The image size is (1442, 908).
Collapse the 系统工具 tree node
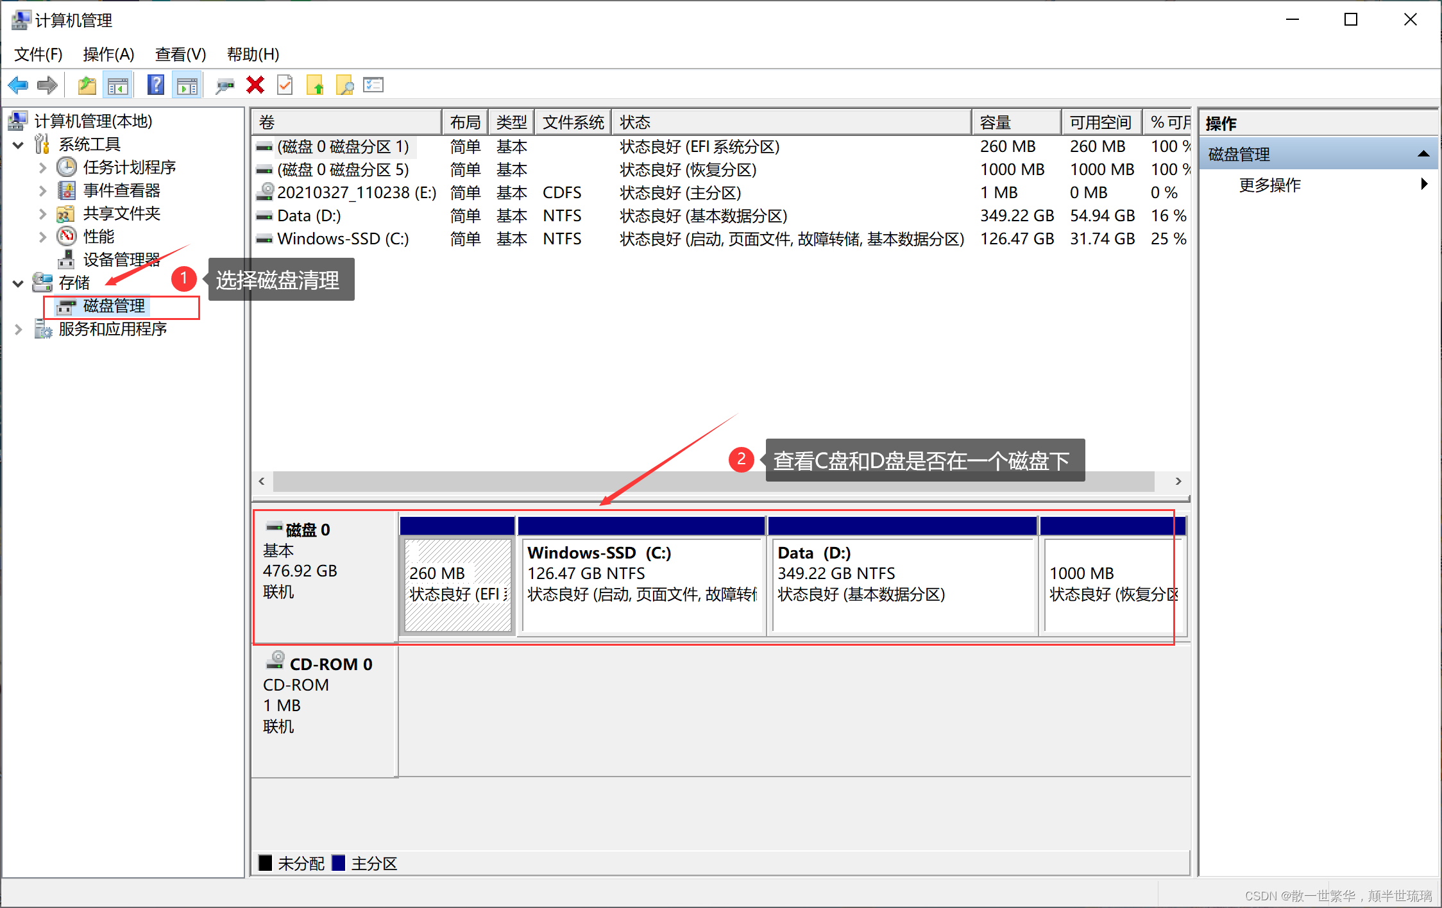(x=19, y=145)
